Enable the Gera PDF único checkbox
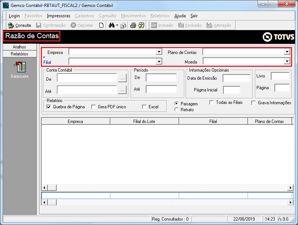 [x=93, y=107]
